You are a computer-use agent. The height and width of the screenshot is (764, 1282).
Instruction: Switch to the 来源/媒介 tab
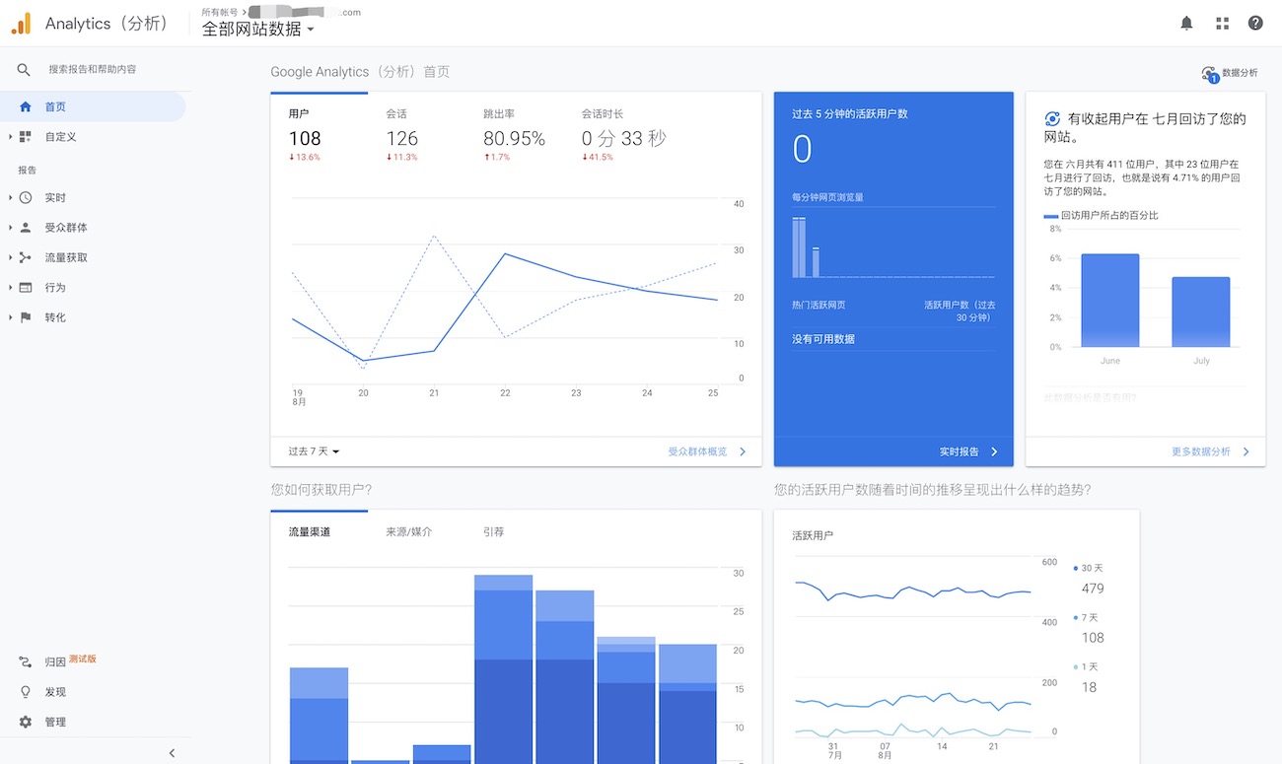click(x=408, y=532)
